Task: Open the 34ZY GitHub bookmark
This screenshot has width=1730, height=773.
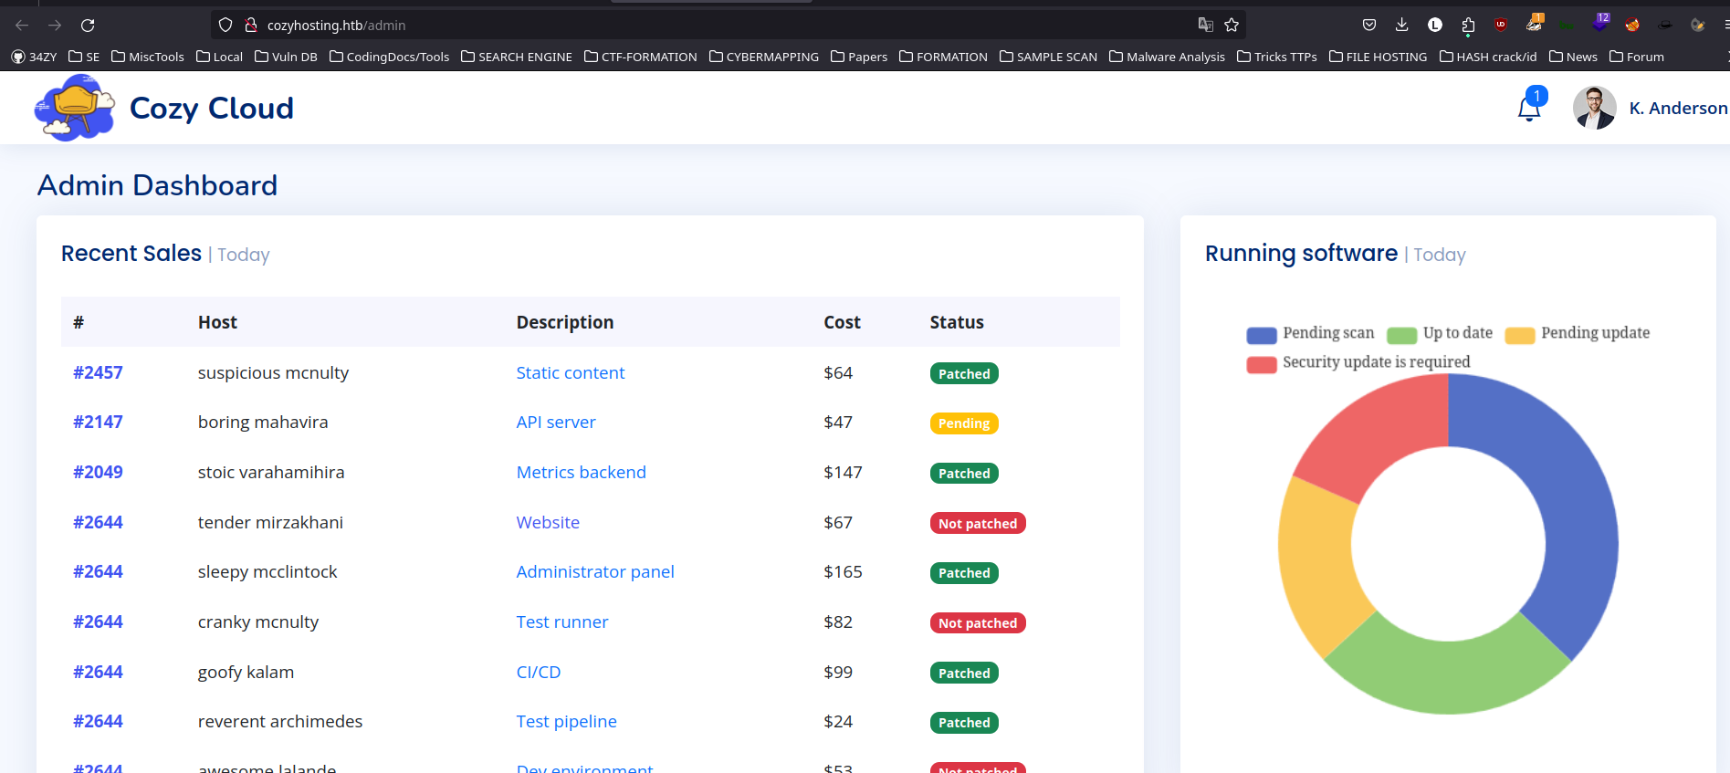Action: 34,57
